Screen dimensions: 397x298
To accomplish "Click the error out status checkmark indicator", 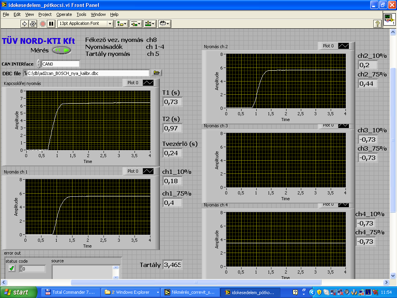I will click(x=11, y=269).
